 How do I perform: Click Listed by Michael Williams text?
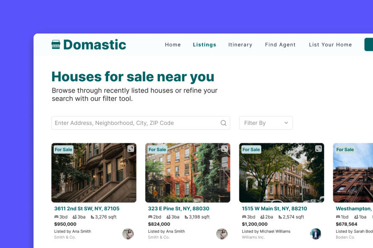point(266,231)
